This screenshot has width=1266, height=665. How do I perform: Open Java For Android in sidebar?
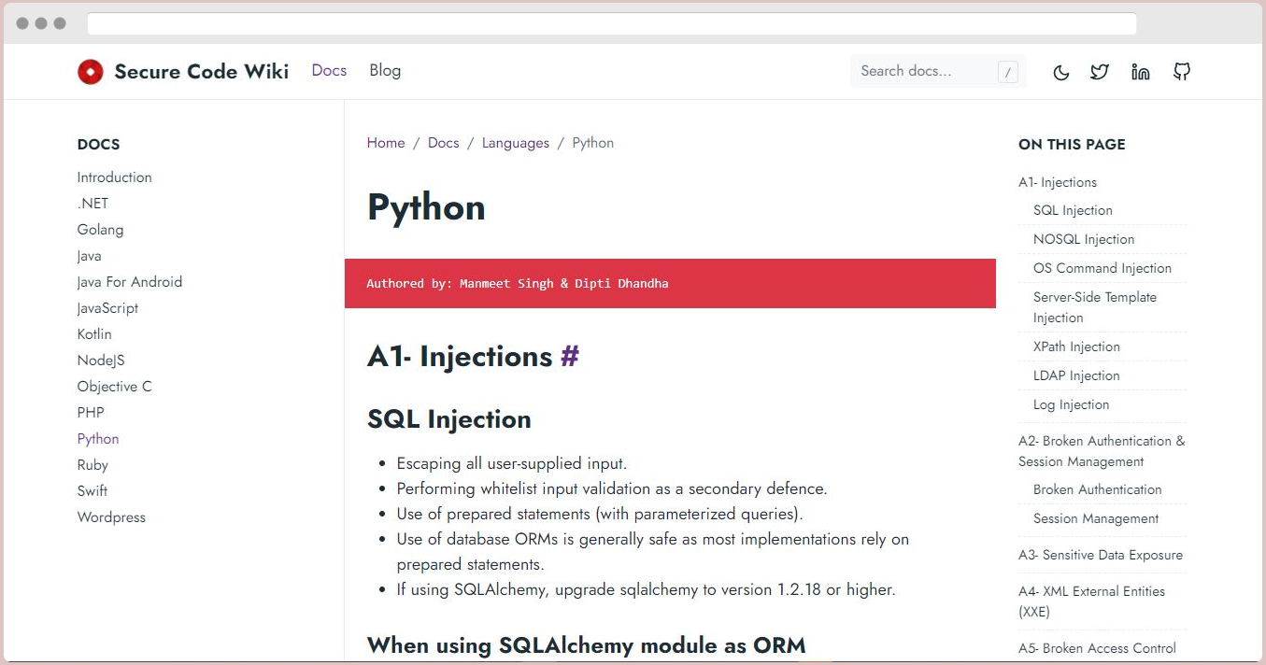130,282
